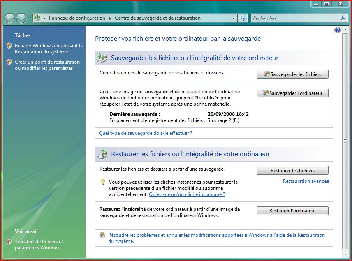The width and height of the screenshot is (352, 261).
Task: Click the restore icon beside the Restaurer heading
Action: click(x=102, y=154)
